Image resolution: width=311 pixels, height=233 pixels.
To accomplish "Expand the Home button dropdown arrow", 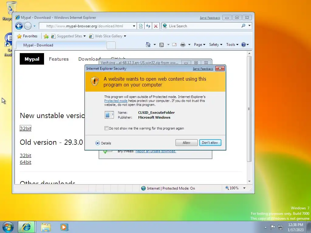I will pos(155,45).
